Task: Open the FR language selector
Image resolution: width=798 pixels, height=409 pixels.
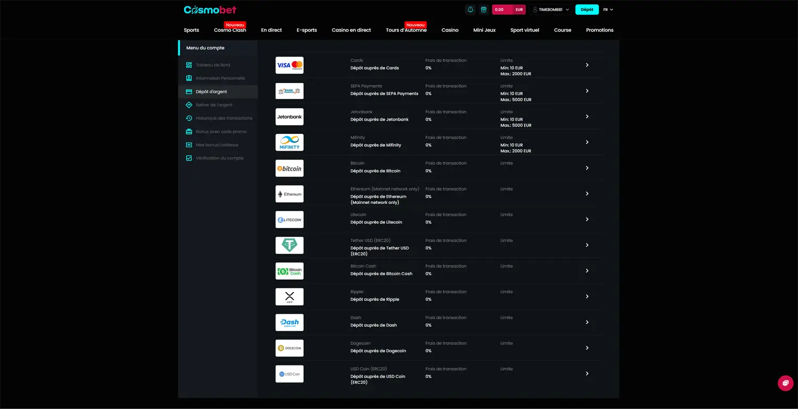Action: pyautogui.click(x=608, y=10)
